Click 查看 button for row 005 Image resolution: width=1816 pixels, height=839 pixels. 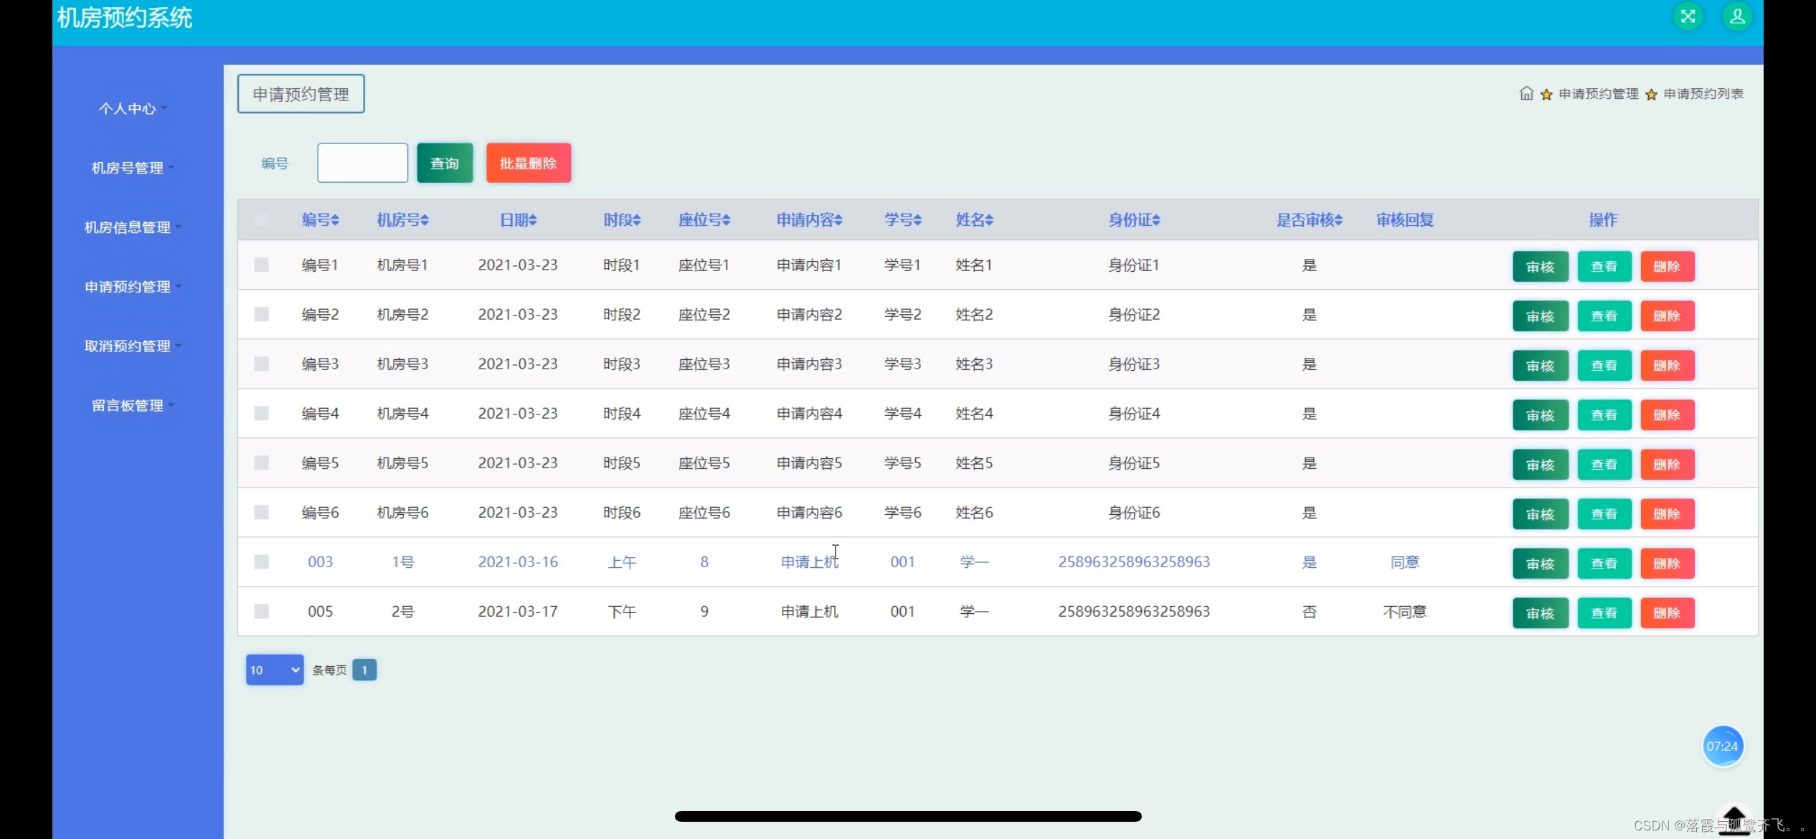[x=1604, y=613]
